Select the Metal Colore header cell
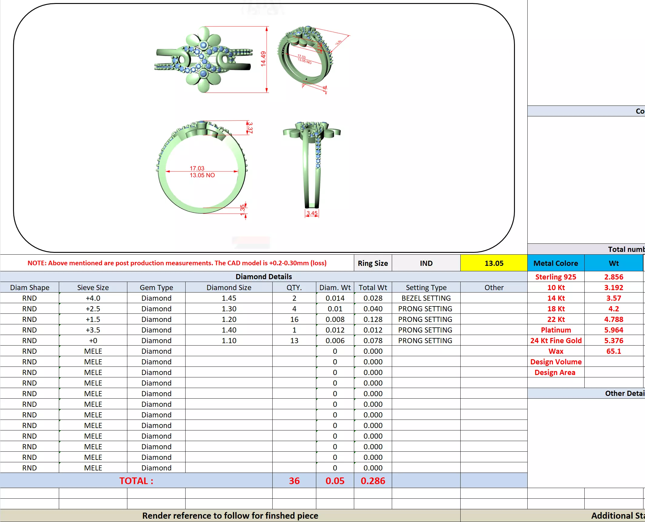Viewport: 645px width, 522px height. (x=556, y=263)
